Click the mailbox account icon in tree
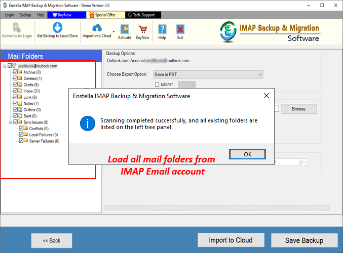This screenshot has height=253, width=343. [x=14, y=65]
